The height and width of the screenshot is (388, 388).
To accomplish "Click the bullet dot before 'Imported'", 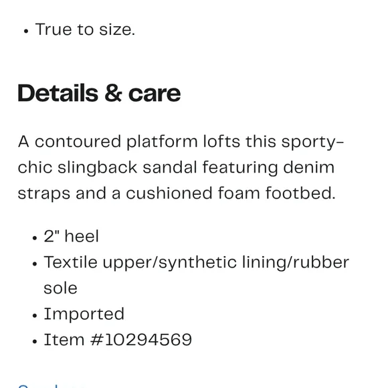I will click(35, 316).
